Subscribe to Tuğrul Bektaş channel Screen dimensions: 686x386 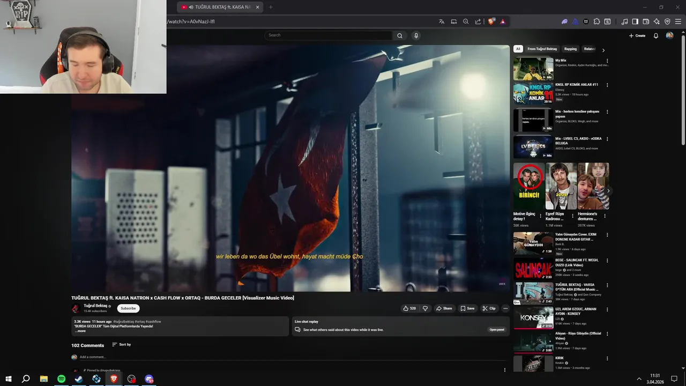click(128, 308)
